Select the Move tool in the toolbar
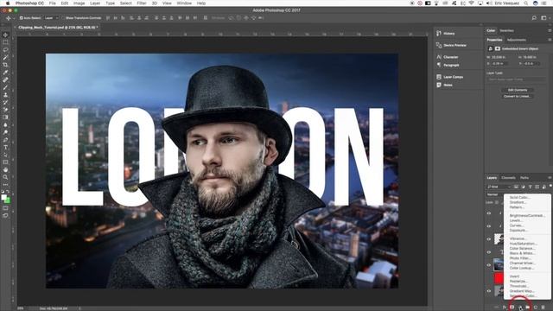The width and height of the screenshot is (553, 311). (5, 35)
